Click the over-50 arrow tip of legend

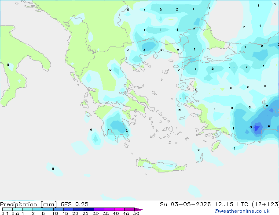coord(139,209)
